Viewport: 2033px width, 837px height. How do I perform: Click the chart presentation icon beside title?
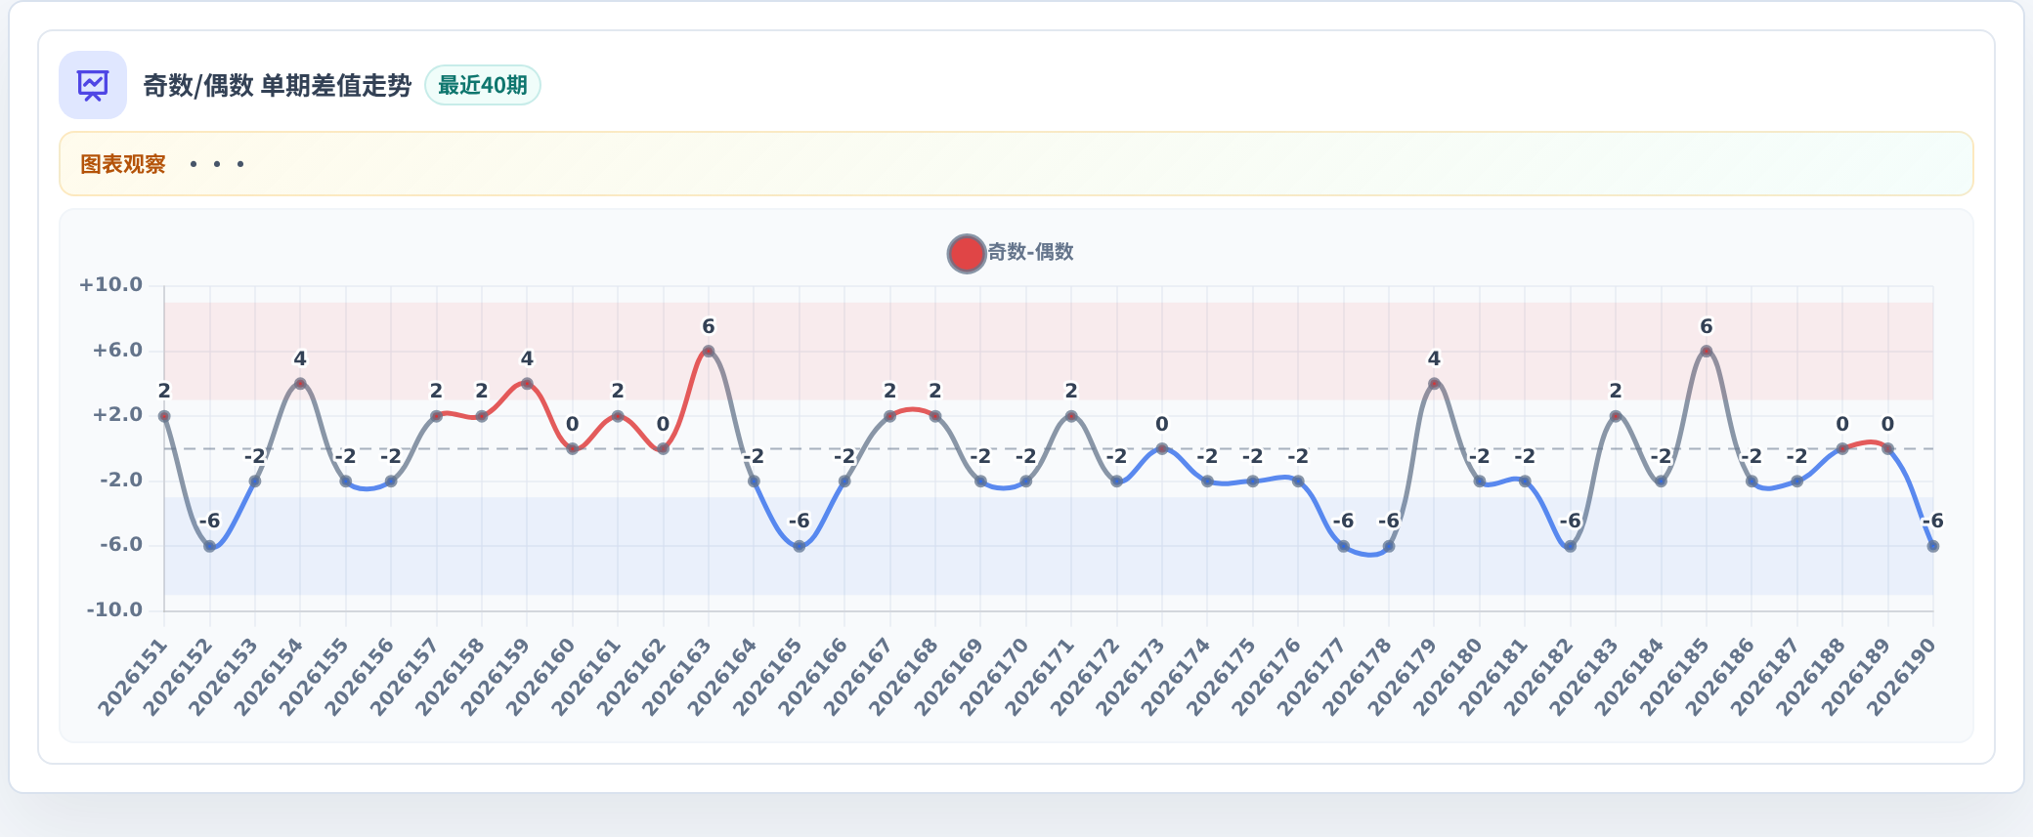pos(93,85)
